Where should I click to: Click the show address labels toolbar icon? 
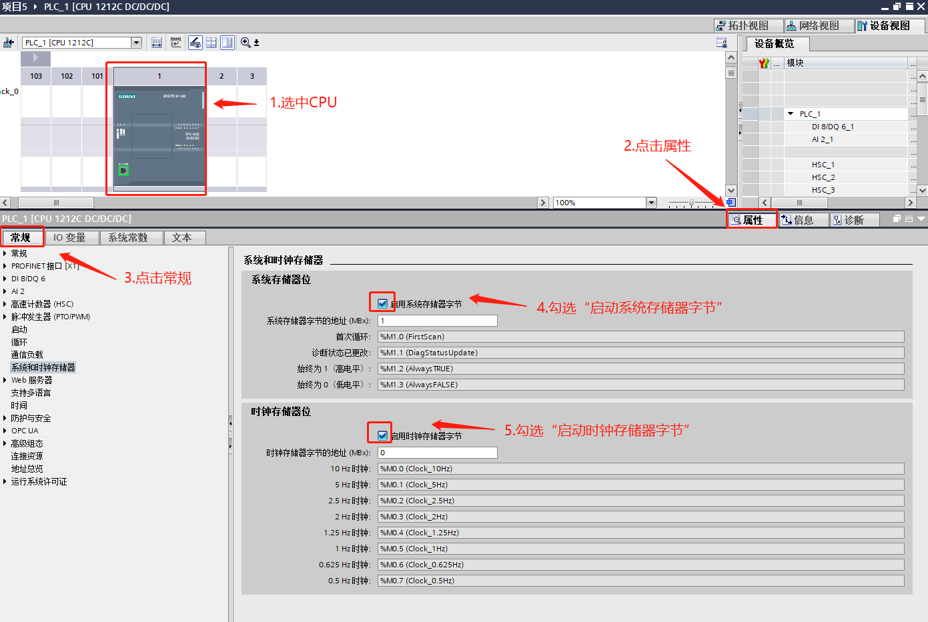click(156, 43)
